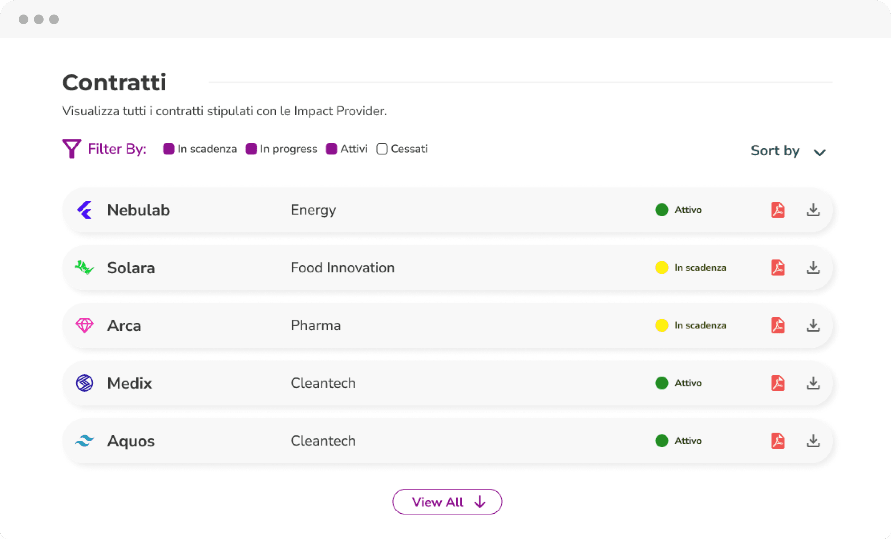Expand the Sort by dropdown
The height and width of the screenshot is (539, 891).
click(x=775, y=151)
